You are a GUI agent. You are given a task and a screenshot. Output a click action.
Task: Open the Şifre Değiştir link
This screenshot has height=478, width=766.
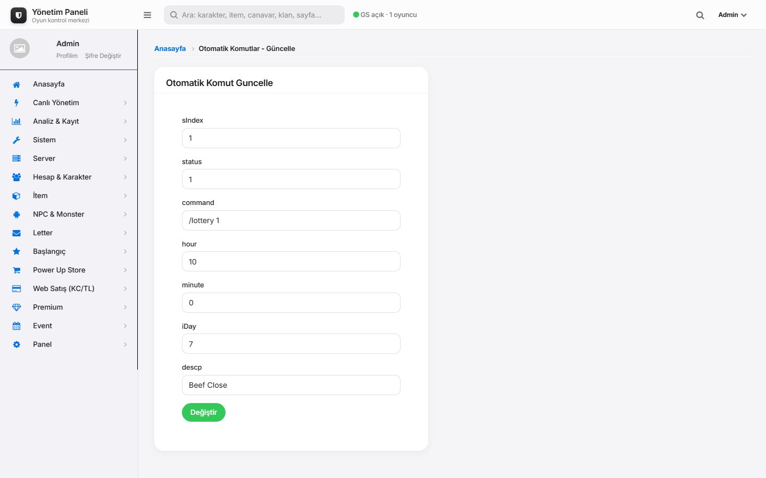click(x=103, y=56)
